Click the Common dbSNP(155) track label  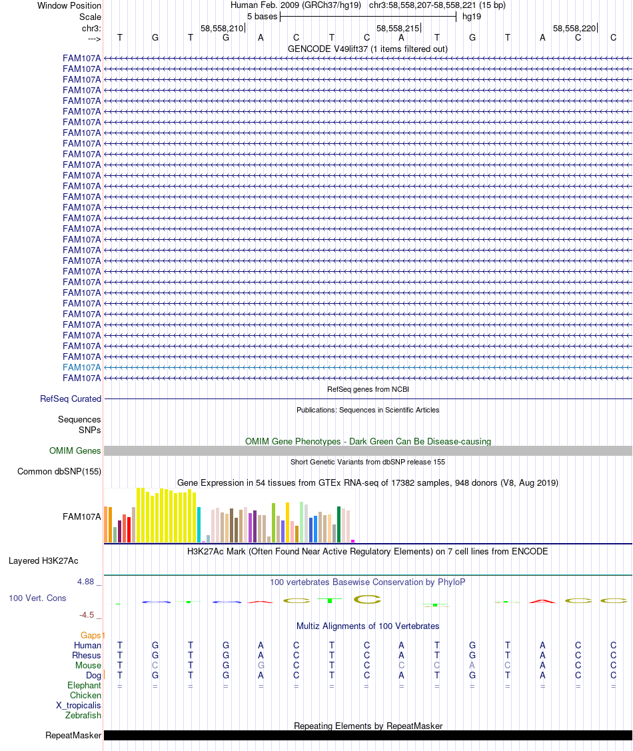(59, 471)
